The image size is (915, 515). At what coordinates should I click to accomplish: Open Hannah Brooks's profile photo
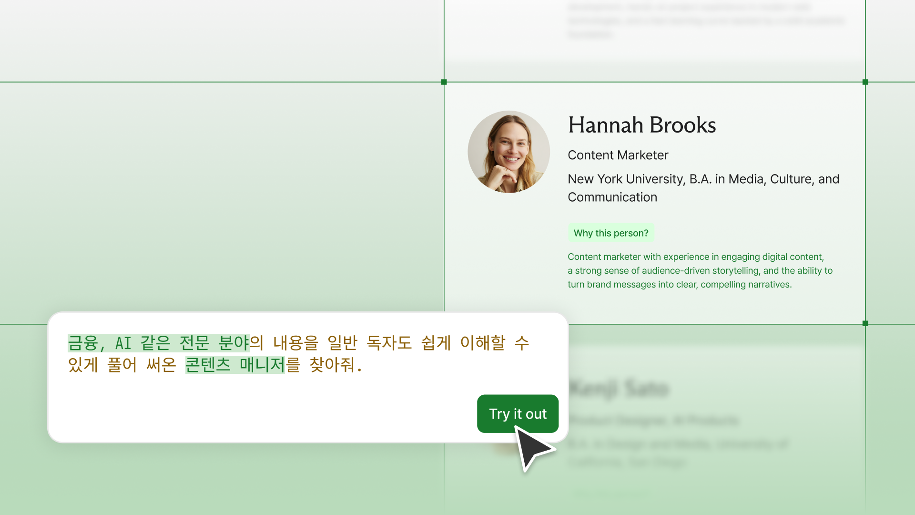(x=508, y=152)
